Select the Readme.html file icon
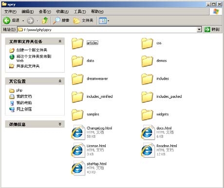 click(148, 150)
